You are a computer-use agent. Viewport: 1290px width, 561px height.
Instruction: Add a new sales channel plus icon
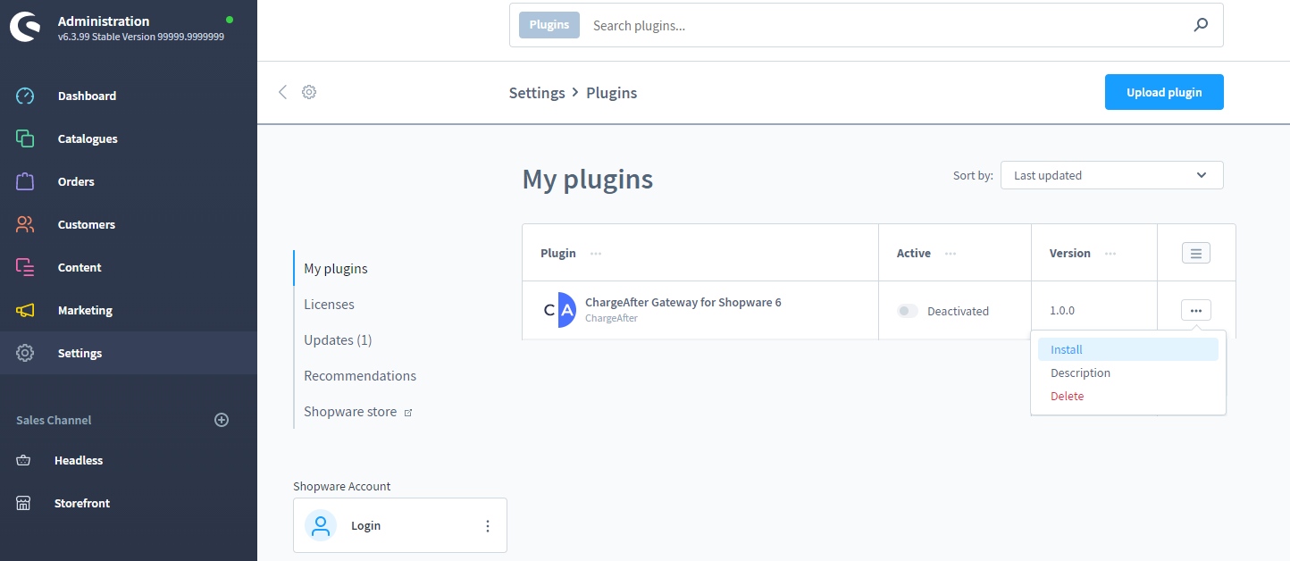click(222, 420)
